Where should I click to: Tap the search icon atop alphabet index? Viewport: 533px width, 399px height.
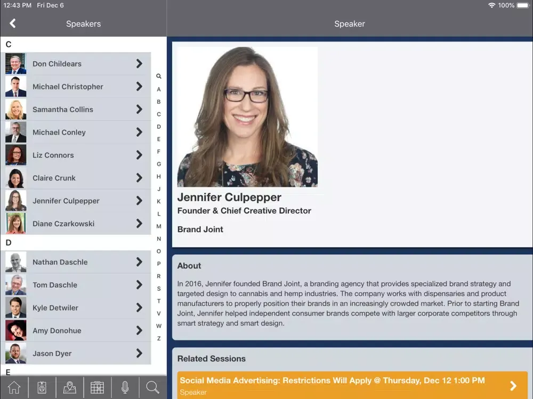[159, 76]
